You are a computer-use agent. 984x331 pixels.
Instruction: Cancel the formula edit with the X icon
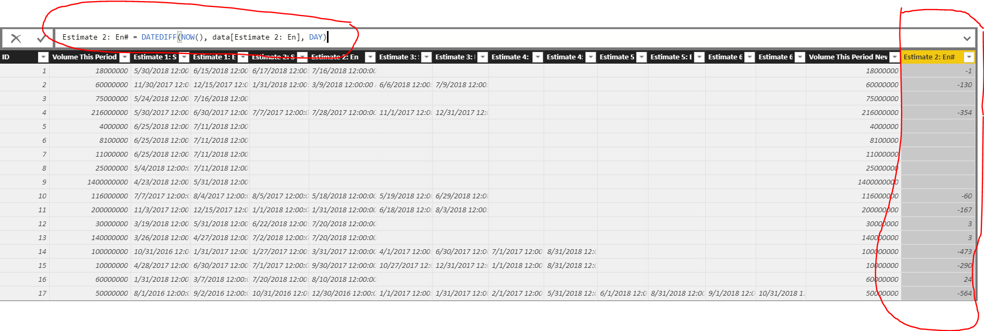tap(16, 39)
